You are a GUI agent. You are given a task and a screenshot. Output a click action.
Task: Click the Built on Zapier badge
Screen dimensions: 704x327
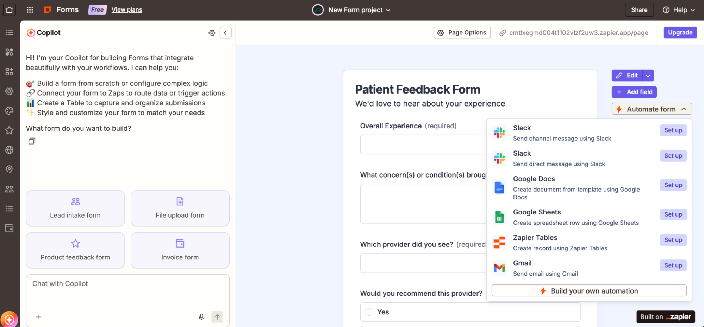click(x=666, y=317)
